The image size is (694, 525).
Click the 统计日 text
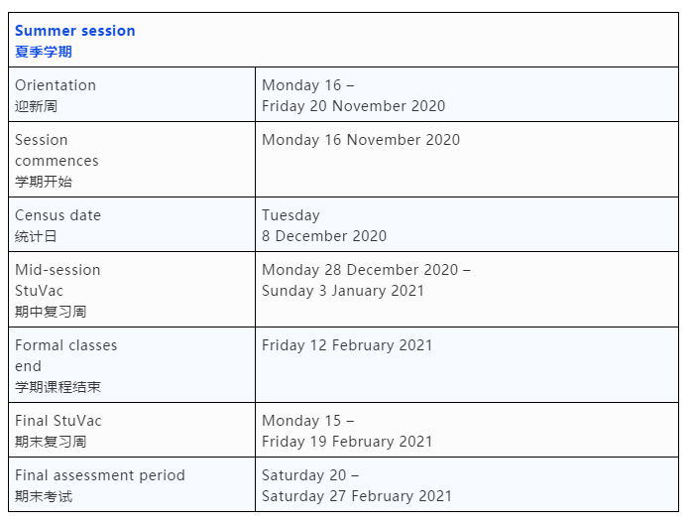click(37, 236)
